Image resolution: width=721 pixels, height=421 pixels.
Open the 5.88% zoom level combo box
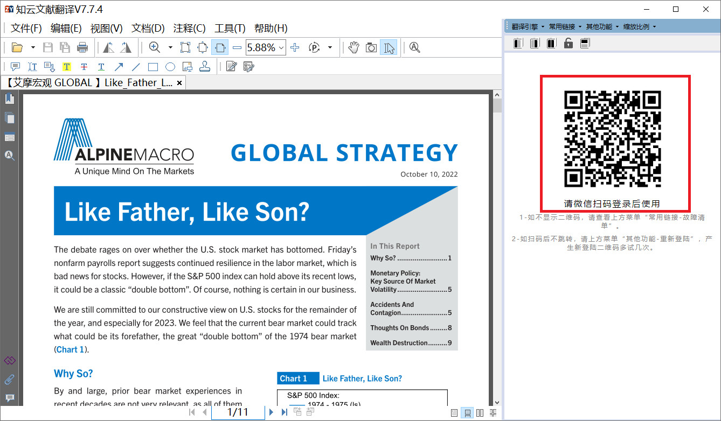(x=266, y=47)
